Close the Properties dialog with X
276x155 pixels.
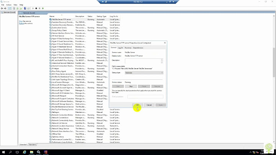click(x=165, y=43)
